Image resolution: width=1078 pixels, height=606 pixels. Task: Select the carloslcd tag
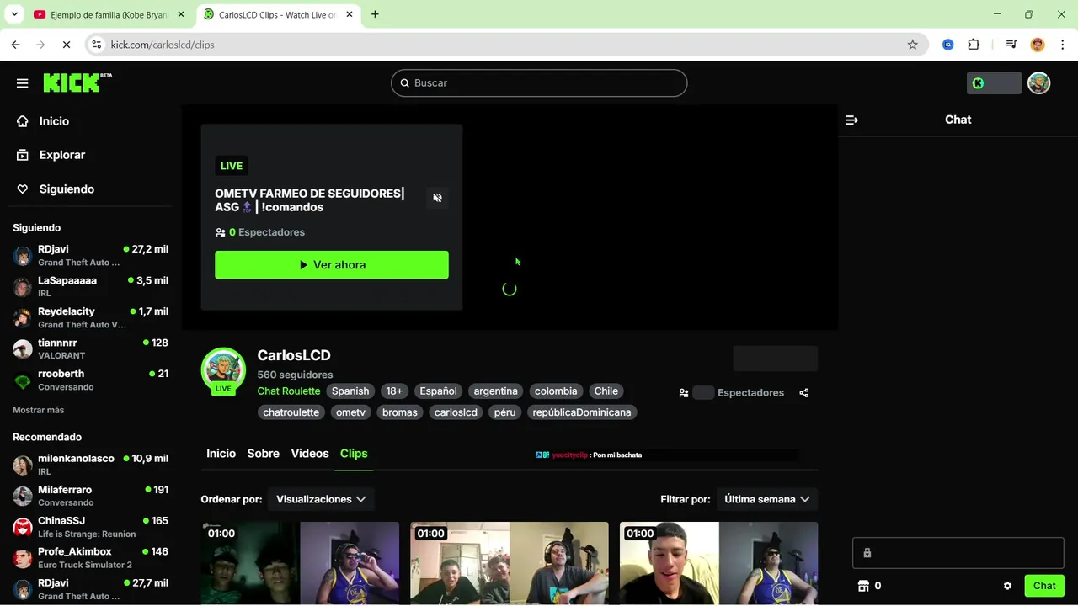pyautogui.click(x=456, y=412)
